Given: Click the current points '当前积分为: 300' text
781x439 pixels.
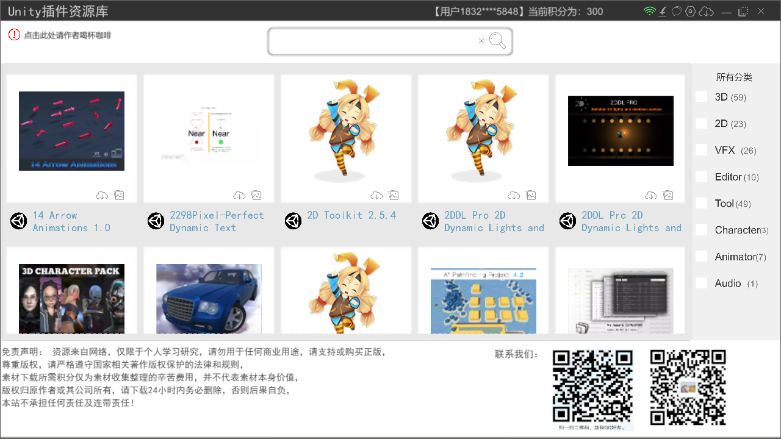Looking at the screenshot, I should pos(565,12).
